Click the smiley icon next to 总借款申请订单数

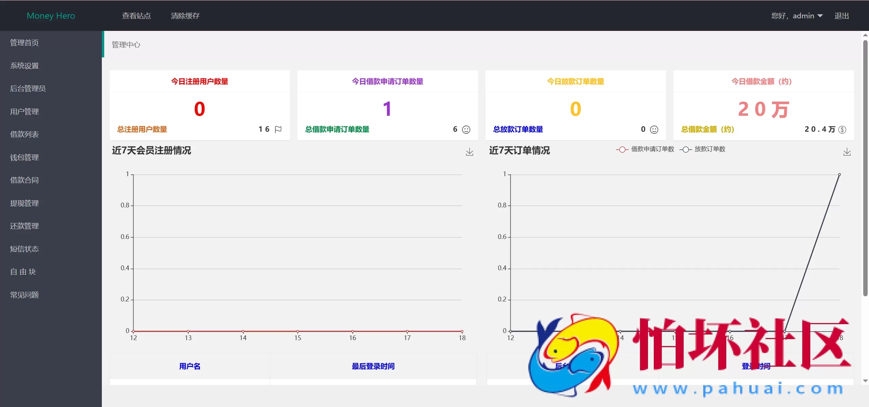pyautogui.click(x=466, y=129)
